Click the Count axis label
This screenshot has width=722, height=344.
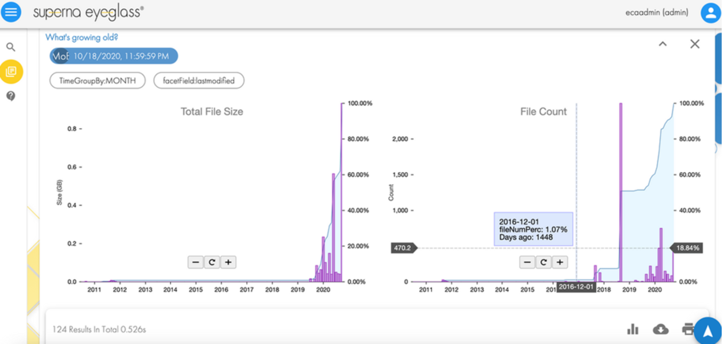[x=391, y=192]
